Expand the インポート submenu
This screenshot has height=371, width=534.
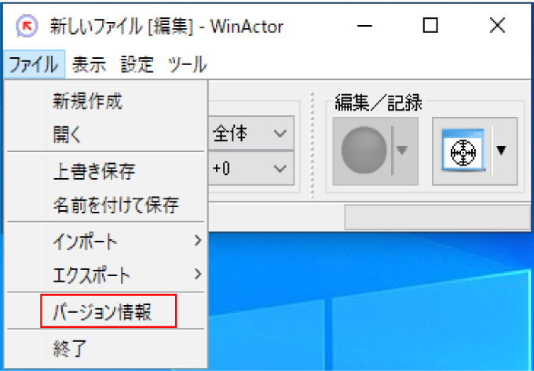point(105,242)
